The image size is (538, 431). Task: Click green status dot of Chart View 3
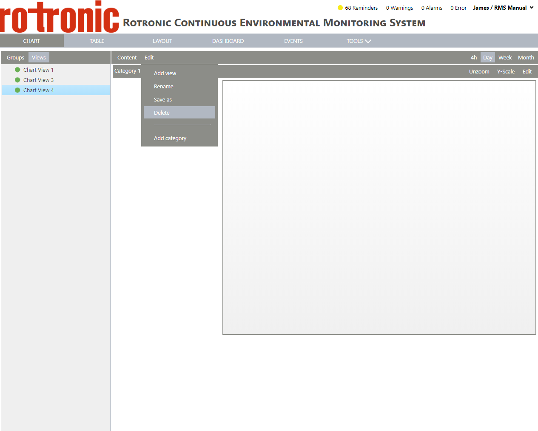click(17, 80)
